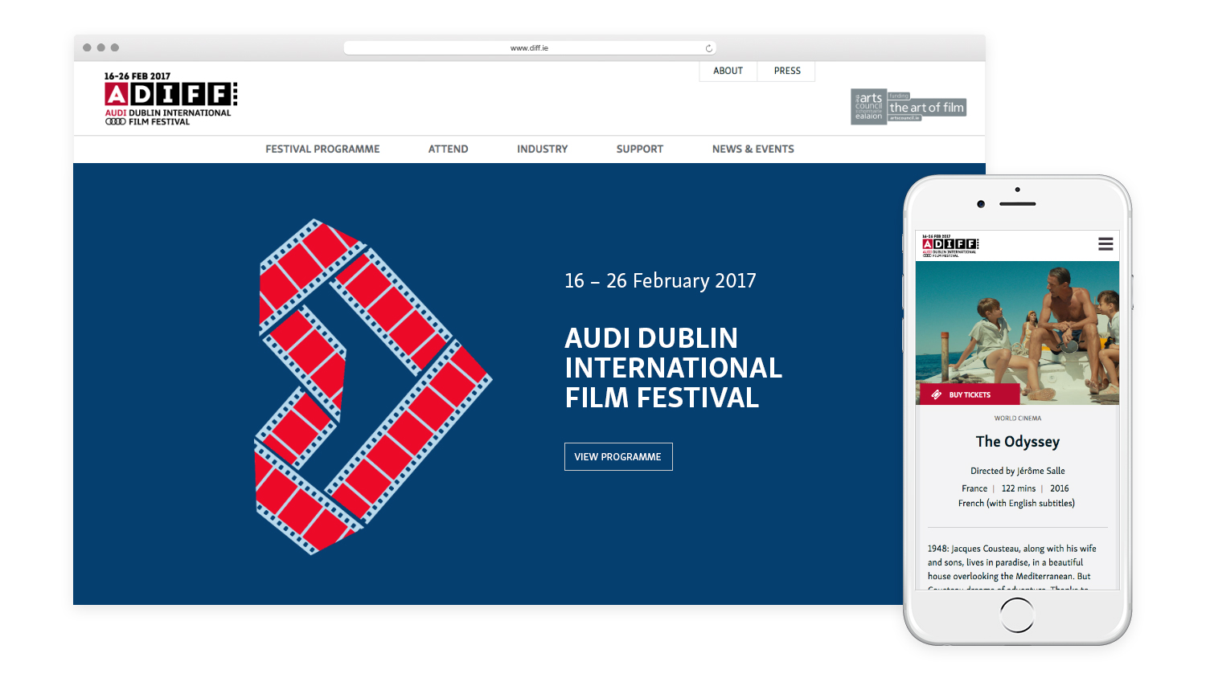Image resolution: width=1206 pixels, height=678 pixels.
Task: Tap The Odyssey title on the phone
Action: [x=1018, y=442]
